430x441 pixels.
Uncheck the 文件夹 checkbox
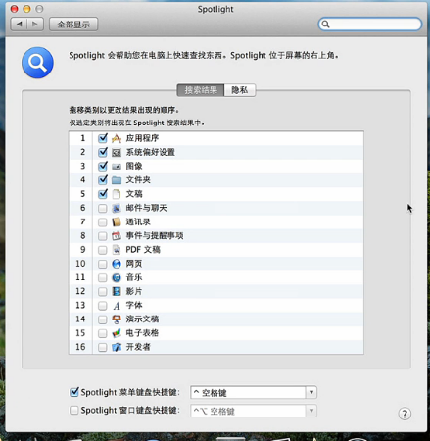click(x=103, y=179)
